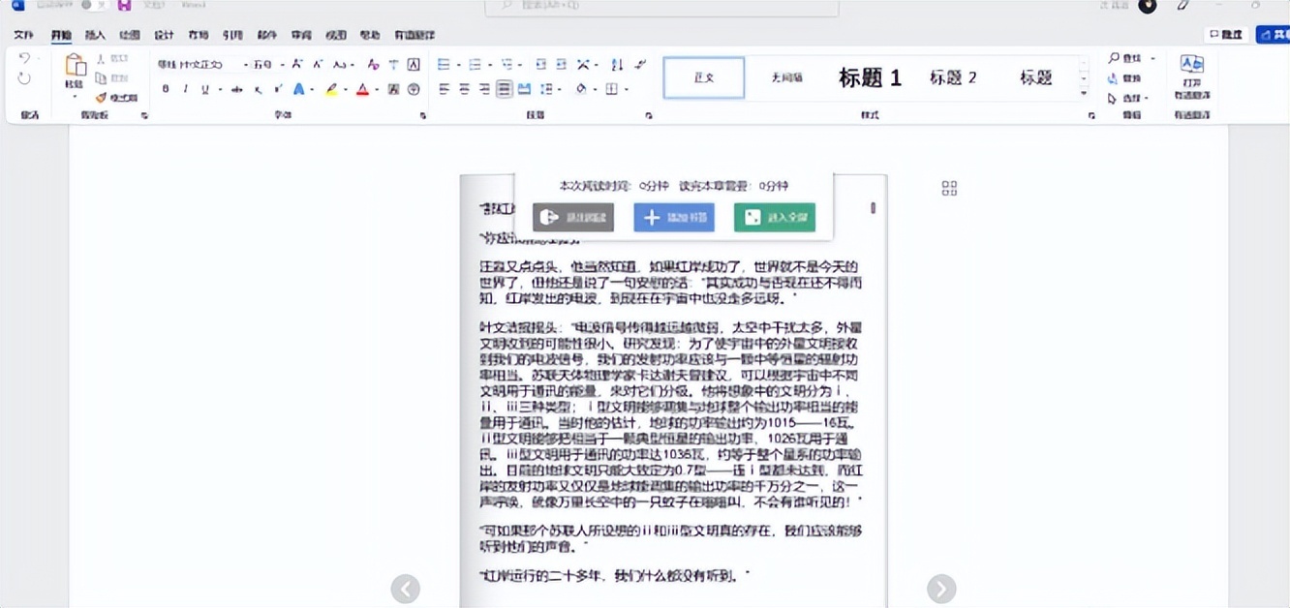Click the Borders grid icon
Viewport: 1290px width, 608px height.
pos(611,89)
